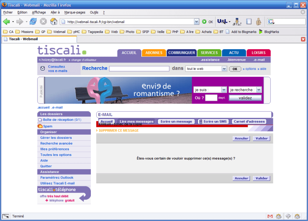The height and width of the screenshot is (221, 308).
Task: Click the OK search button
Action: 235,69
